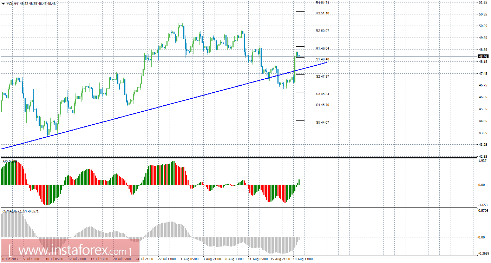Screen dimensions: 491x263
Task: Click the 46.05 price axis value
Action: coord(483,97)
